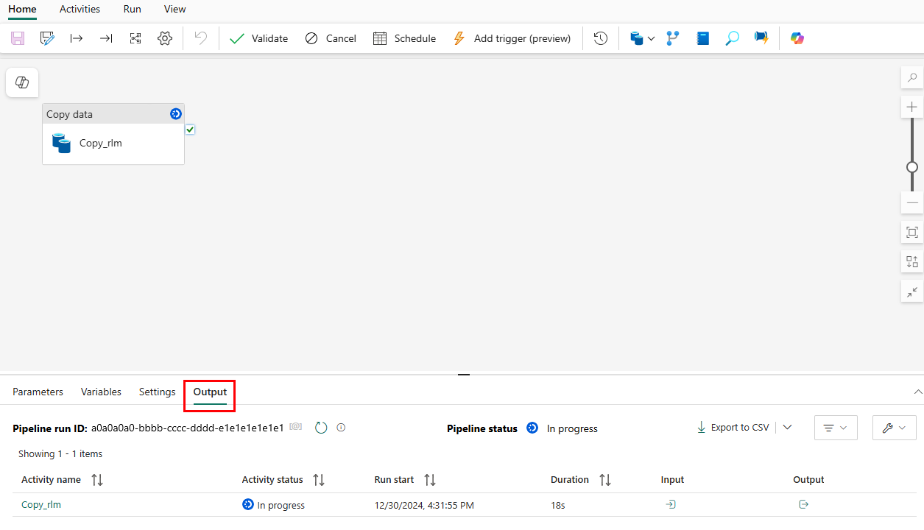Screen dimensions: 924x530
Task: Click the in-progress status icon on activity
Action: click(x=175, y=113)
